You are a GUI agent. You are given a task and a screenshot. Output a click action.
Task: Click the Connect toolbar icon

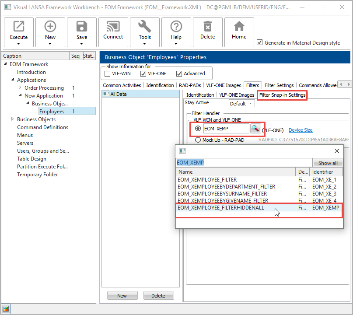[x=113, y=26]
